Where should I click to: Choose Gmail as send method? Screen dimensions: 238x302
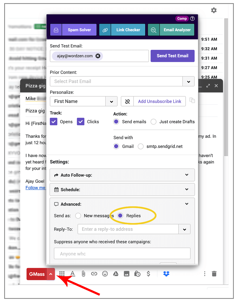116,146
